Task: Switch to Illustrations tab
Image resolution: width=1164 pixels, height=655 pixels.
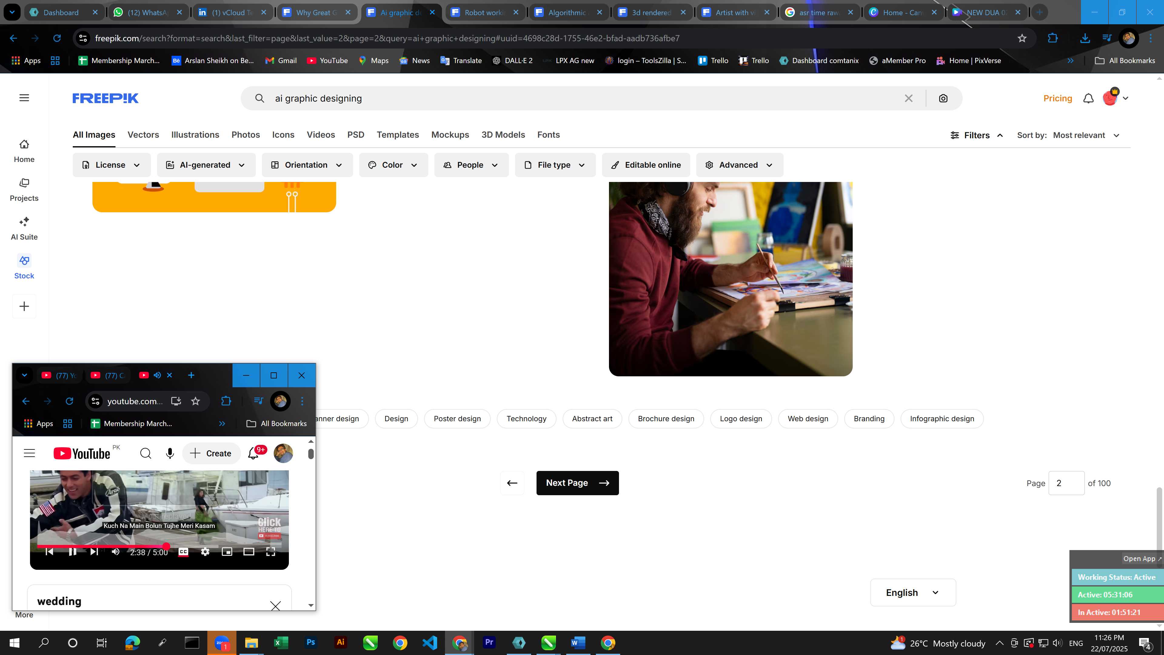Action: click(195, 135)
